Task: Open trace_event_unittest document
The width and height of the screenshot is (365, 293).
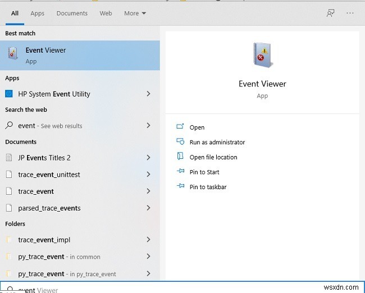Action: (80, 175)
